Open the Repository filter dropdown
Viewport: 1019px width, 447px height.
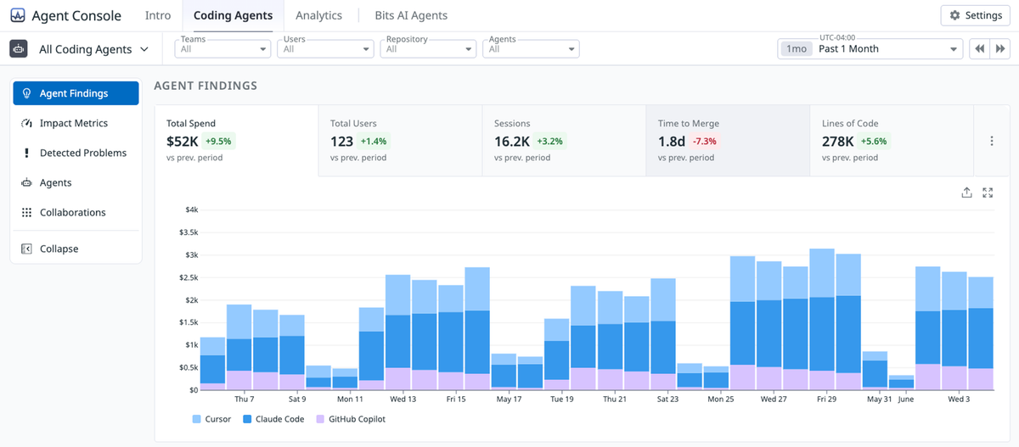click(x=428, y=49)
